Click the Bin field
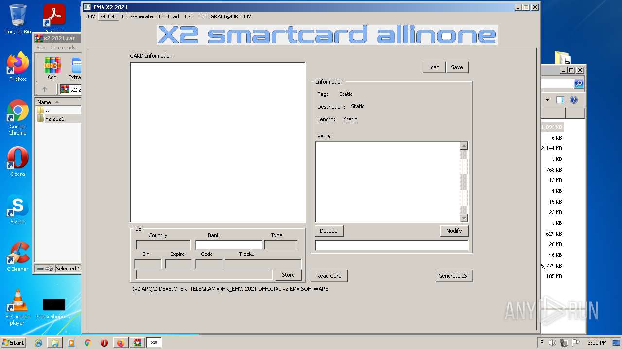 pos(148,264)
